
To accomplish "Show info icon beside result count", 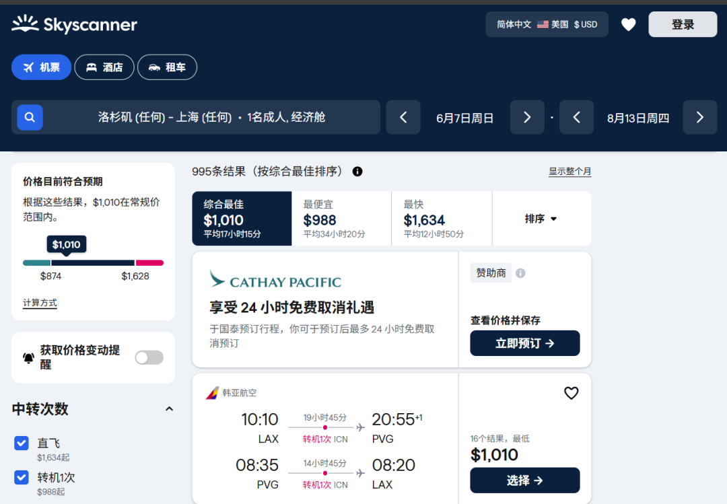I will point(357,172).
